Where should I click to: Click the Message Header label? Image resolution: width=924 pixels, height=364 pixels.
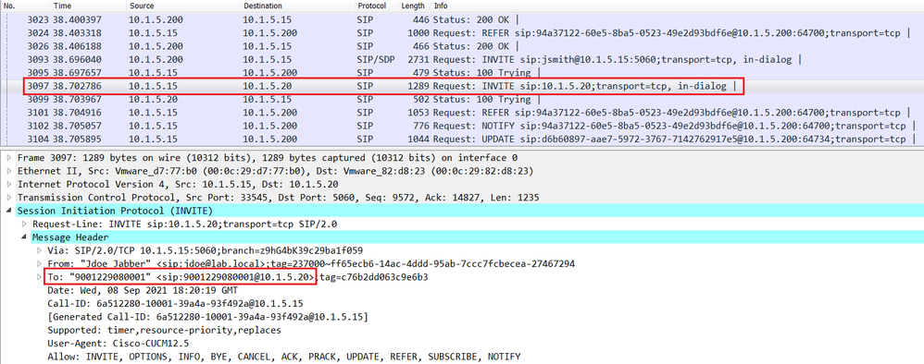[70, 237]
